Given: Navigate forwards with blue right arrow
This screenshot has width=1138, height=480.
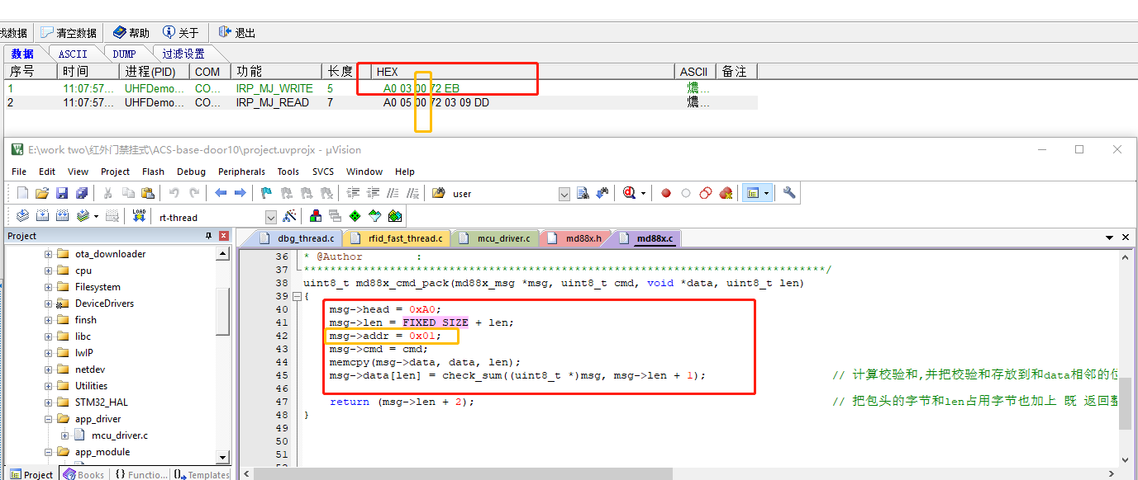Looking at the screenshot, I should pos(240,193).
